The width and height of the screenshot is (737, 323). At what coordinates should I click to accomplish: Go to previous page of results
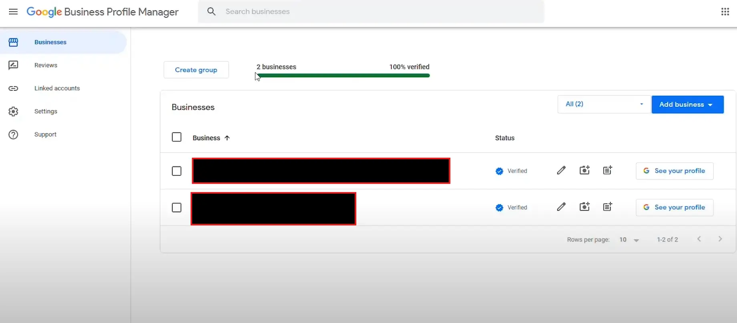(x=699, y=239)
